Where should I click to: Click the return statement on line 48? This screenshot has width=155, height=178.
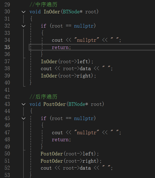[61, 140]
